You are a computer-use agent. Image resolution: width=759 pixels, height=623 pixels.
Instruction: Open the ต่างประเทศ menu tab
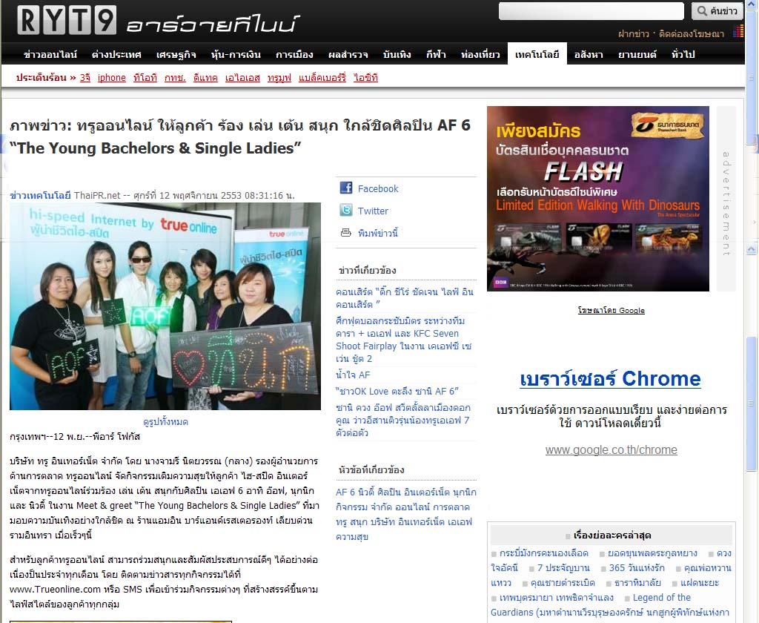coord(116,54)
